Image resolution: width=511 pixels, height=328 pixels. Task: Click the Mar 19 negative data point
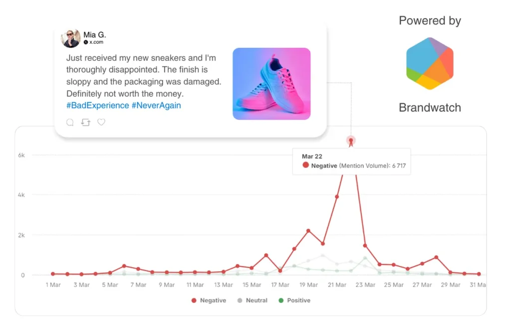[308, 231]
